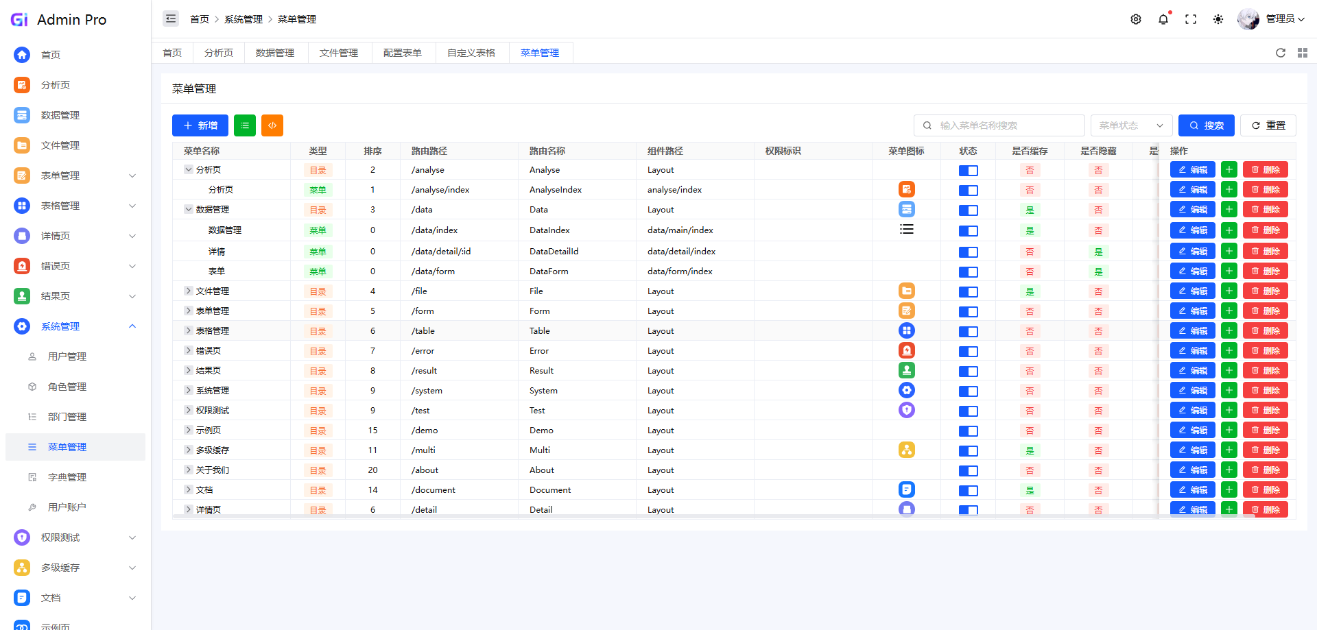Image resolution: width=1317 pixels, height=630 pixels.
Task: Switch to the 数据管理 tab
Action: point(275,53)
